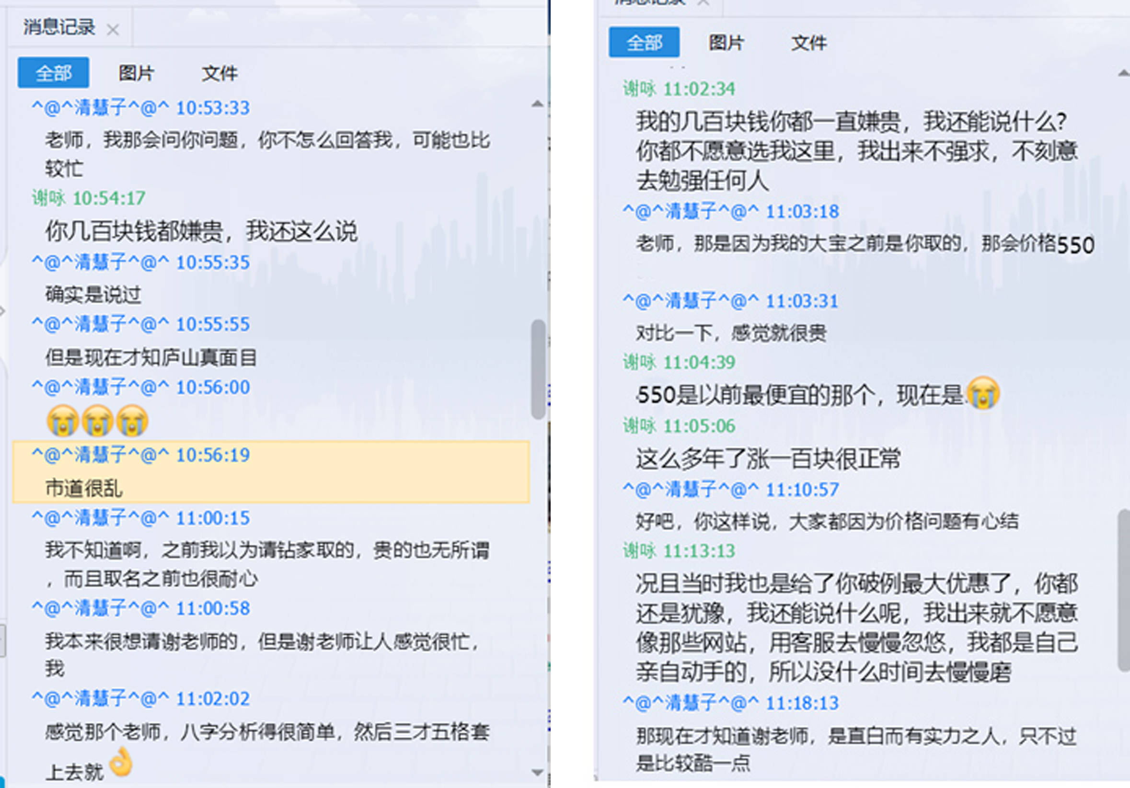This screenshot has width=1130, height=788.
Task: Switch to 图片 filter in right panel
Action: pyautogui.click(x=726, y=43)
